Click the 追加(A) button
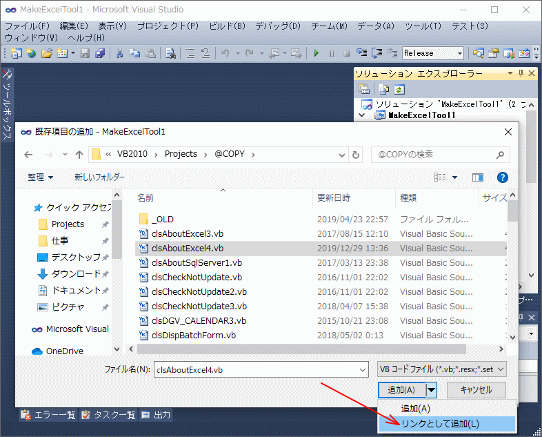The height and width of the screenshot is (437, 542). click(x=402, y=390)
